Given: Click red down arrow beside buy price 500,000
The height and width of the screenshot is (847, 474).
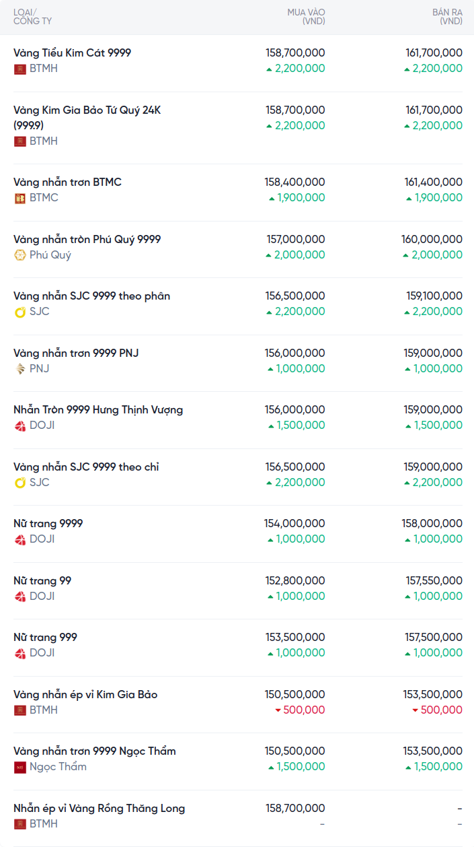Looking at the screenshot, I should click(278, 710).
